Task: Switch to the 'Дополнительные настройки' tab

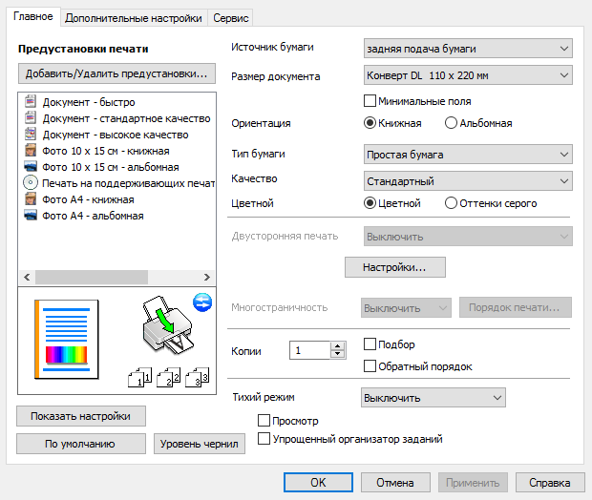Action: tap(134, 18)
